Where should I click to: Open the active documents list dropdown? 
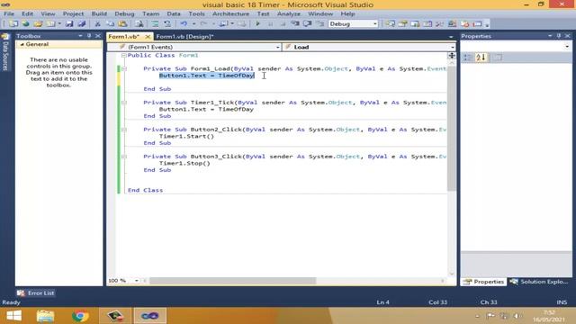click(x=451, y=37)
